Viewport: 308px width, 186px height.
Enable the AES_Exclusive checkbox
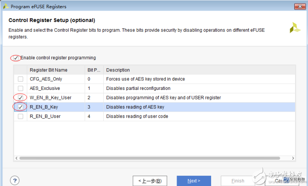pos(20,88)
